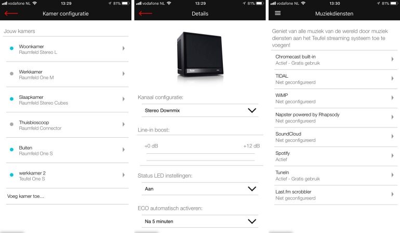Open the hamburger menu on Muziekdiensten
The width and height of the screenshot is (400, 233).
coord(278,13)
